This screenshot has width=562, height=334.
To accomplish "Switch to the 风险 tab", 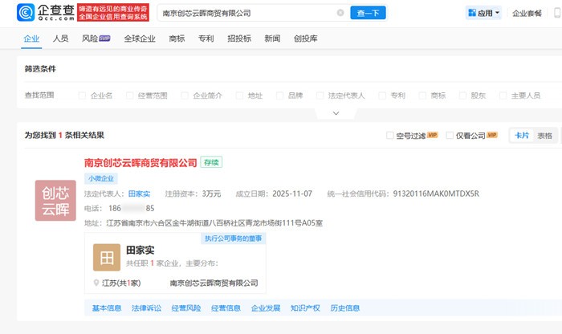I will pyautogui.click(x=90, y=39).
